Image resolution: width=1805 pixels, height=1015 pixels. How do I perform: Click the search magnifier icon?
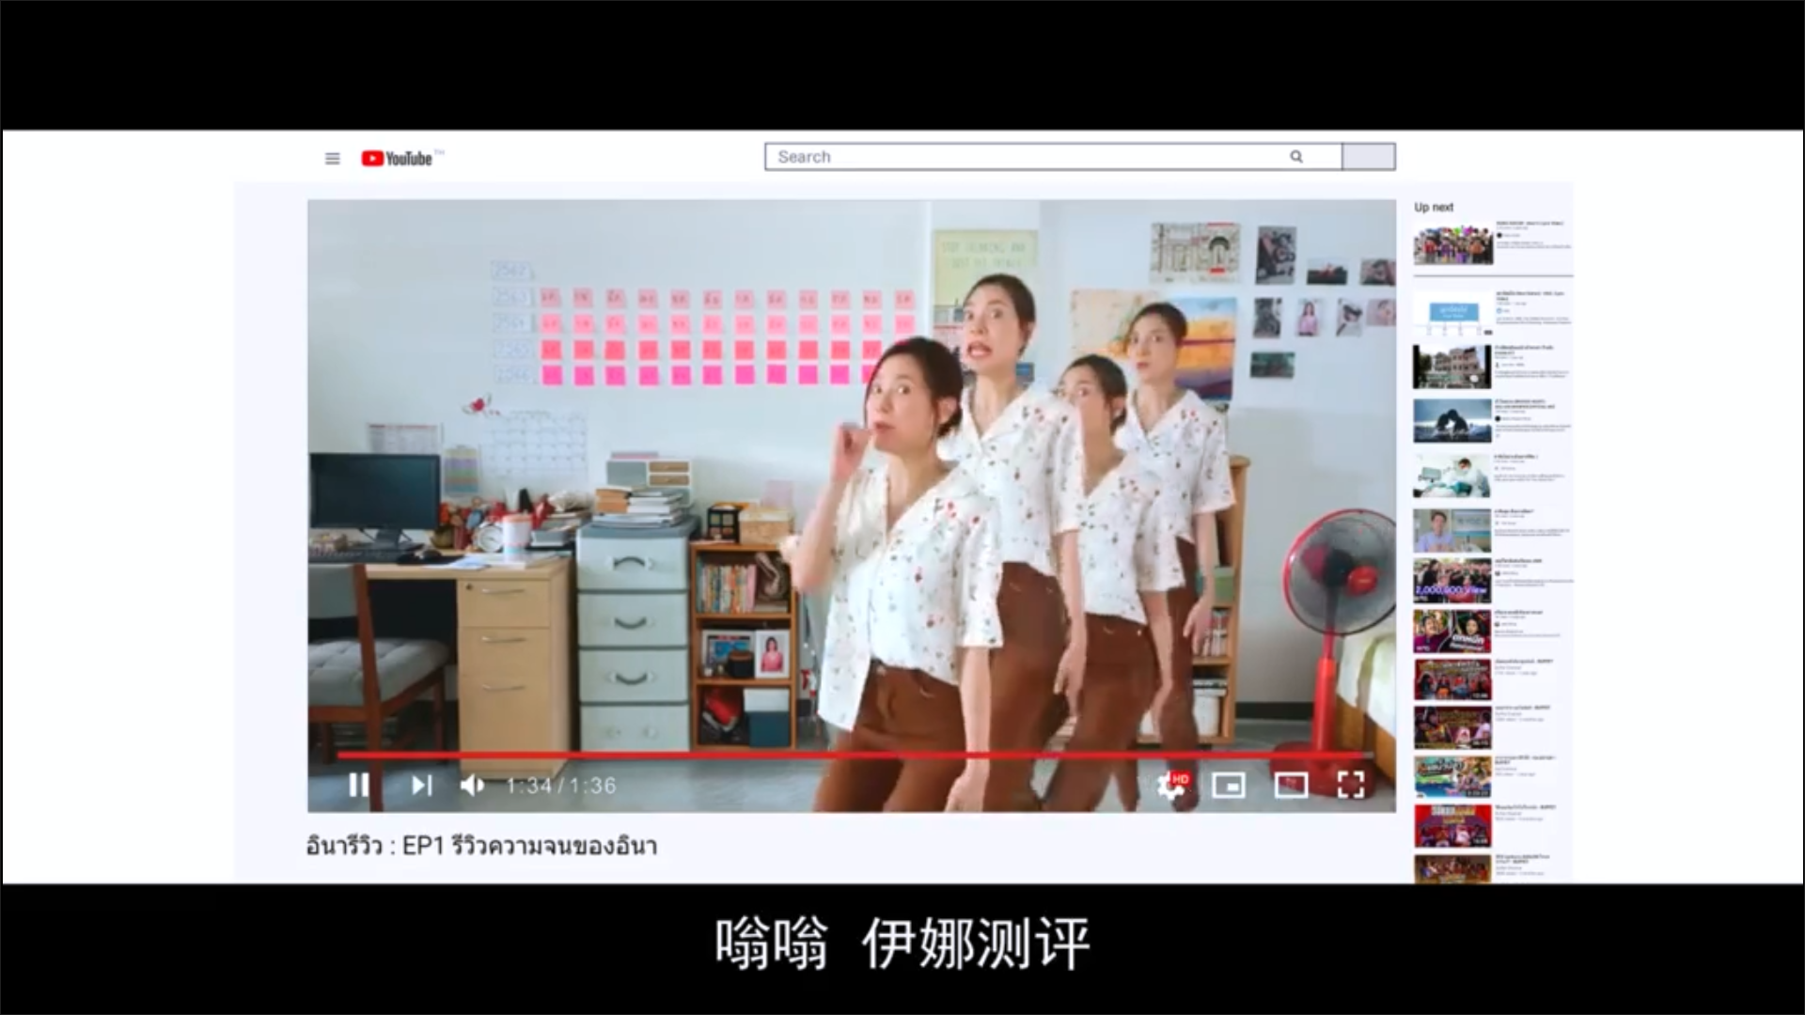coord(1296,156)
